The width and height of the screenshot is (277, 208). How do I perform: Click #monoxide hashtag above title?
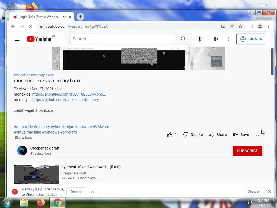[x=22, y=75]
